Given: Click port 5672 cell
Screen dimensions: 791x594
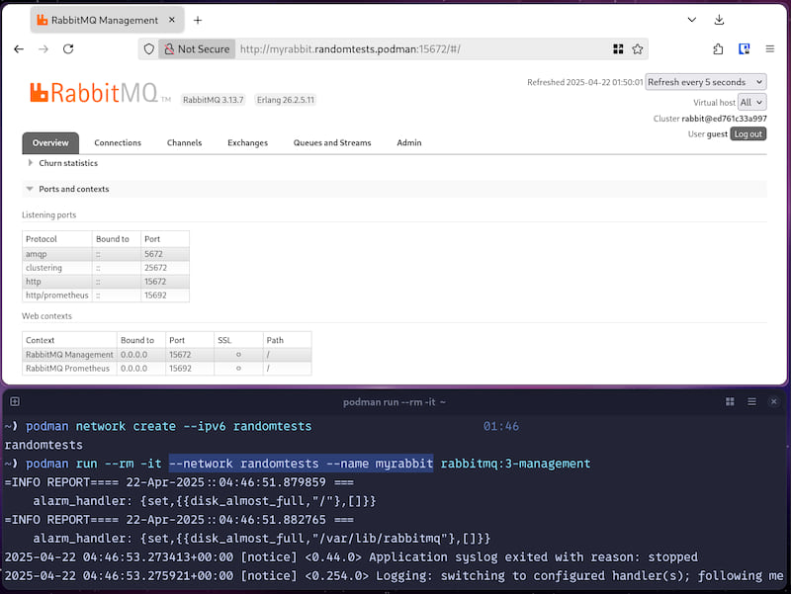Looking at the screenshot, I should tap(165, 254).
